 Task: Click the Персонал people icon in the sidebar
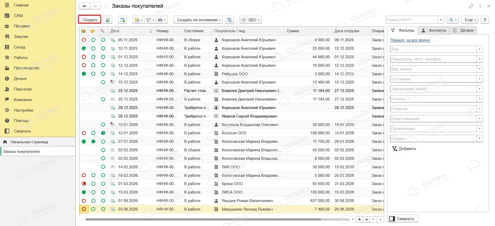click(7, 89)
